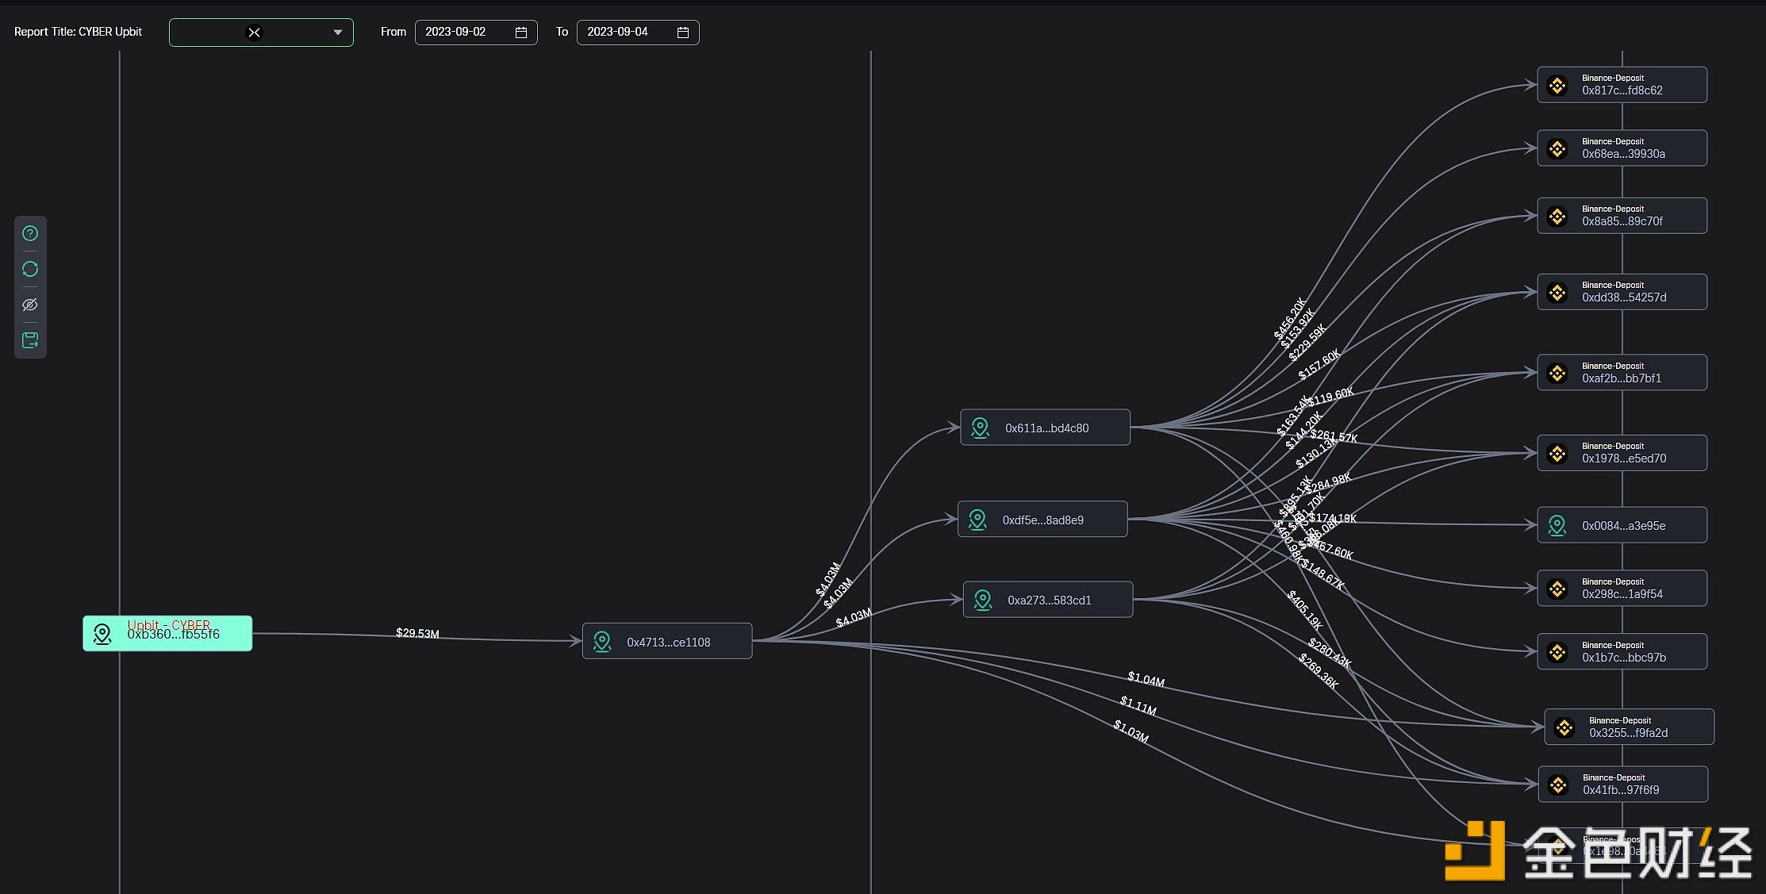
Task: Select Binance-Deposit node 0x3255...f9fa2d
Action: [1630, 727]
